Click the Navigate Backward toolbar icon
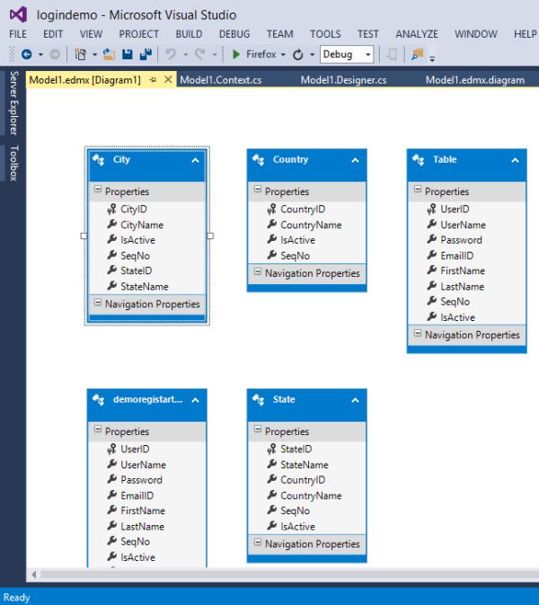This screenshot has width=539, height=605. 27,55
